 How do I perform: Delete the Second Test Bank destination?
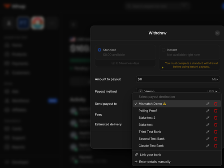point(215,139)
